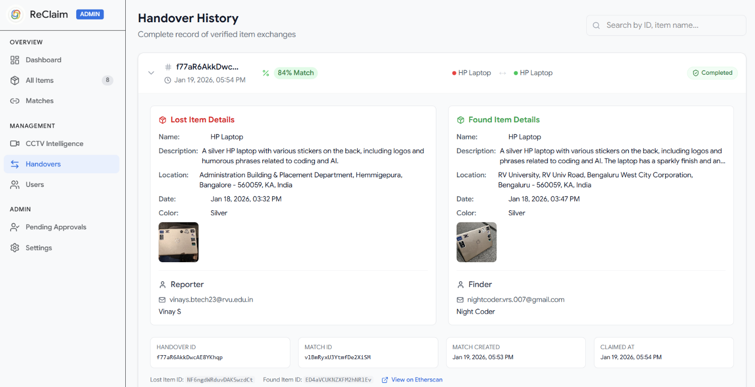This screenshot has height=387, width=755.
Task: Open the lost HP Laptop photo thumbnail
Action: coord(179,243)
